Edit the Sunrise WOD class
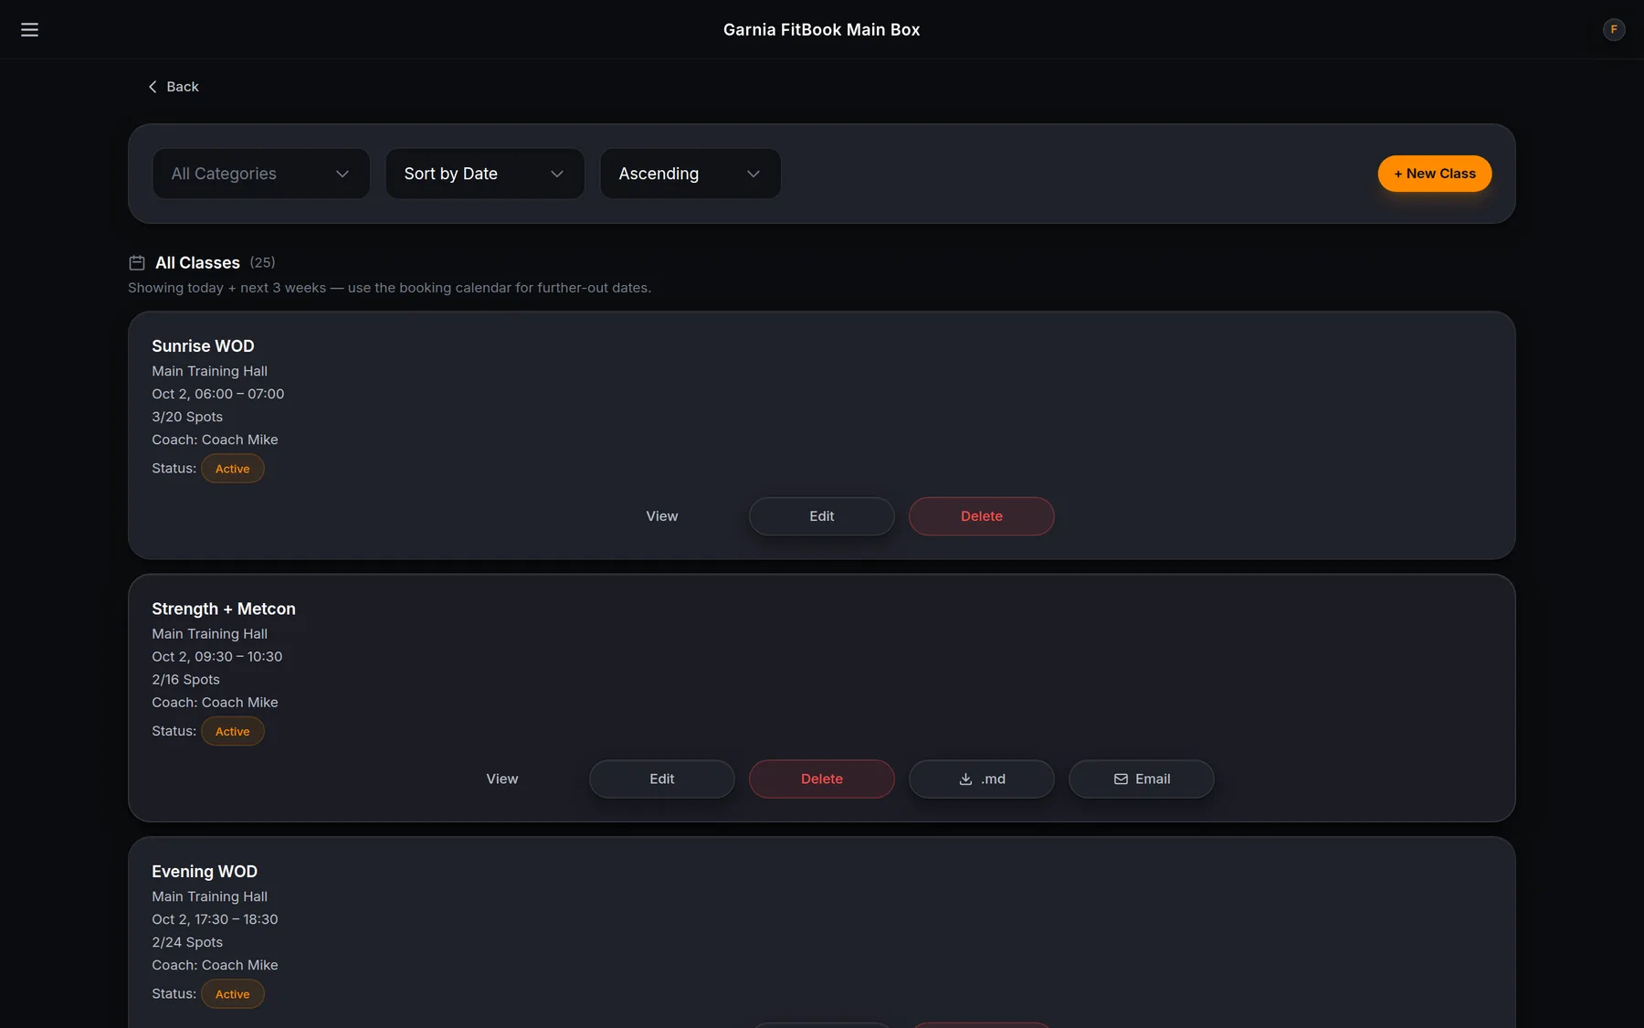This screenshot has height=1028, width=1644. [x=822, y=516]
